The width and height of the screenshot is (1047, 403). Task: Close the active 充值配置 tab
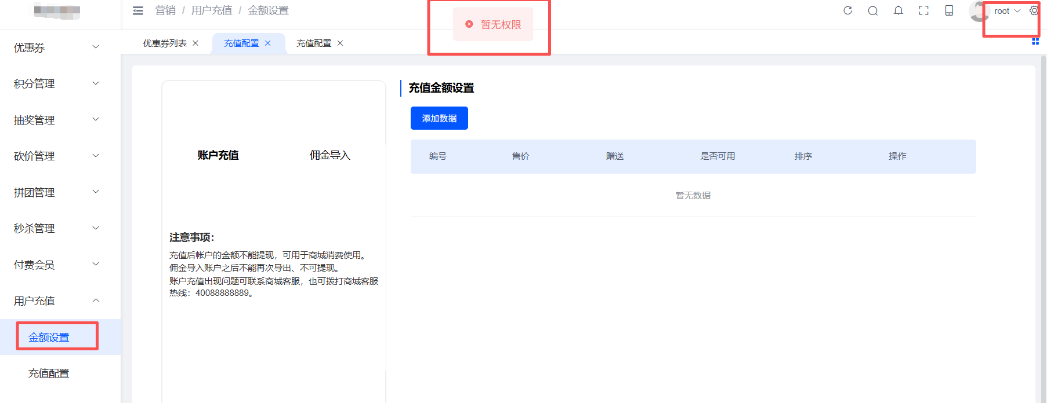267,43
